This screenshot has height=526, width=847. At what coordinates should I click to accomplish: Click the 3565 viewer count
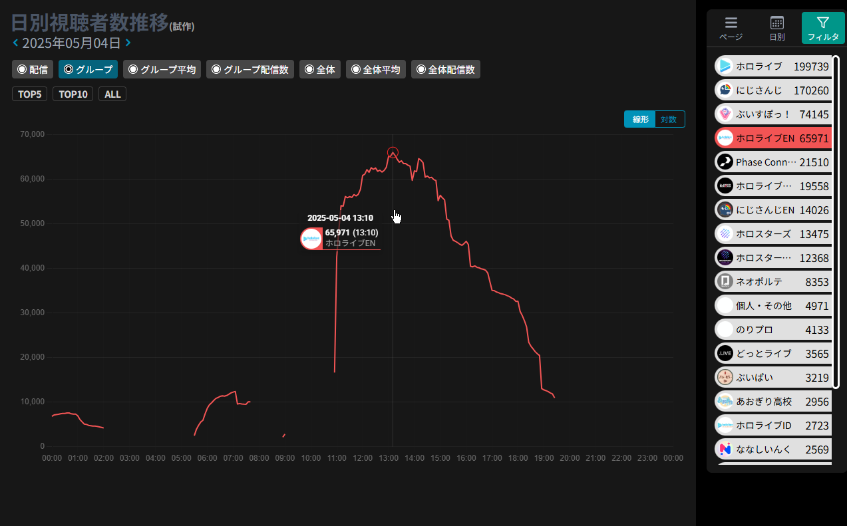(x=817, y=354)
